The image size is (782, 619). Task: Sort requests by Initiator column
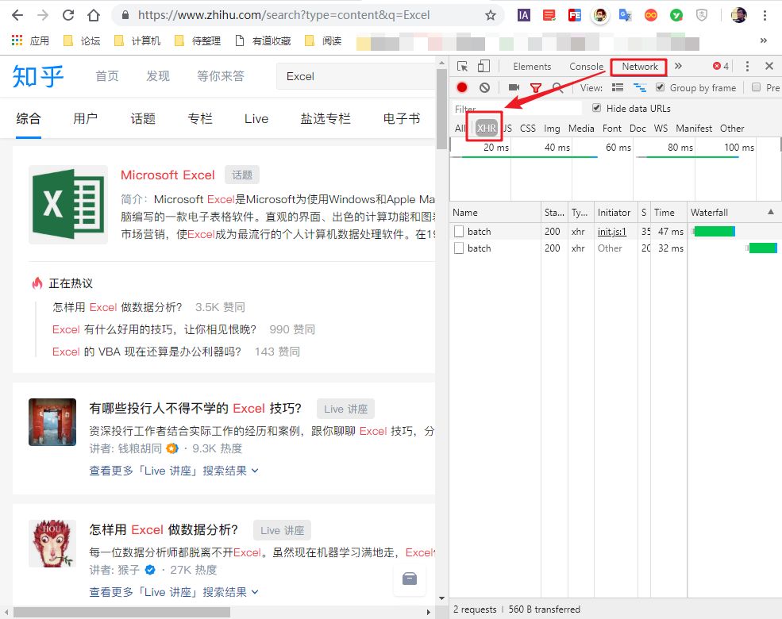coord(615,213)
